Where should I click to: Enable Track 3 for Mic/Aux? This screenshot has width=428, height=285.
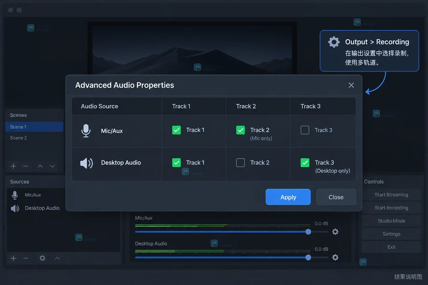pyautogui.click(x=305, y=130)
